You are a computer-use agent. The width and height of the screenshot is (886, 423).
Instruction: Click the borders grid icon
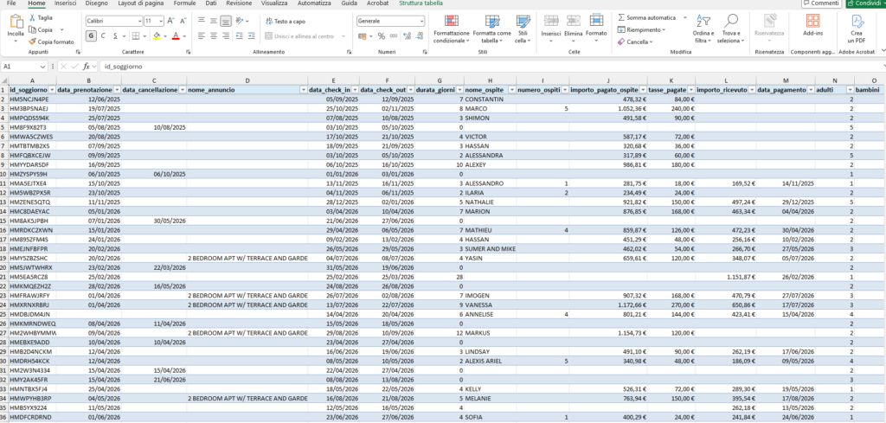click(136, 36)
